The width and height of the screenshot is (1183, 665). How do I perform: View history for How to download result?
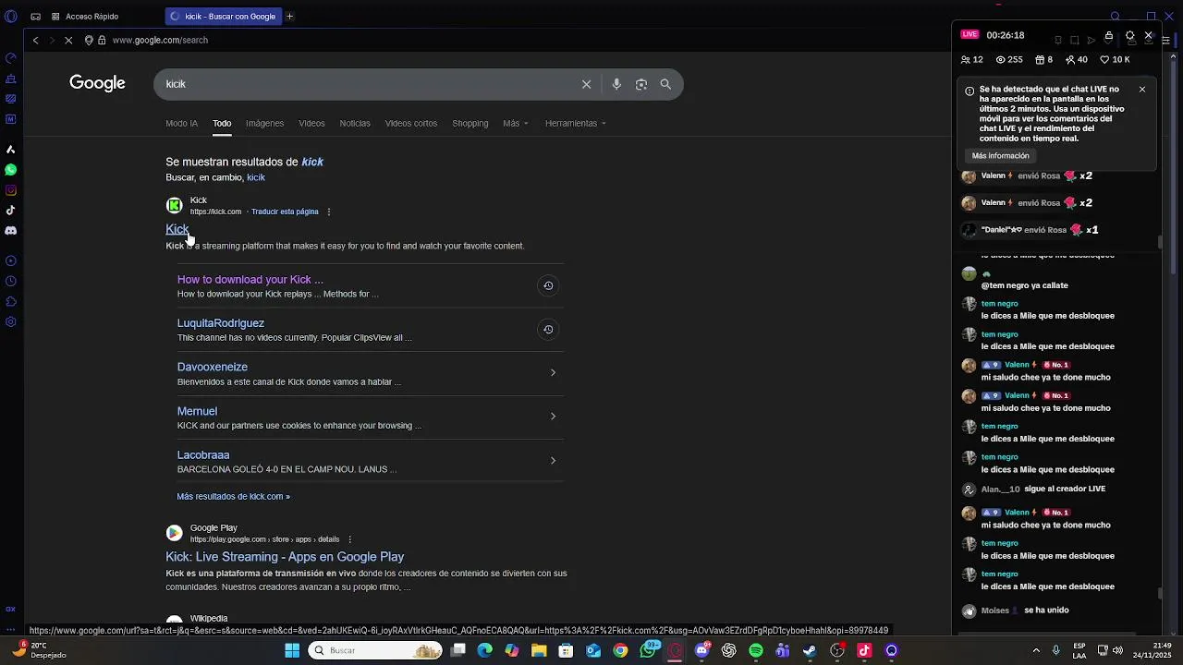pyautogui.click(x=548, y=286)
